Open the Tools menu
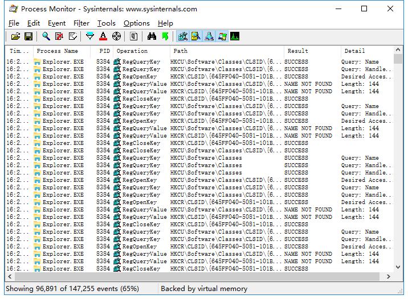This screenshot has height=299, width=408. 106,23
